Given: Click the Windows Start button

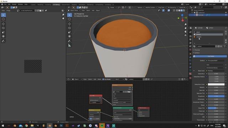Looking at the screenshot, I should click(x=3, y=126).
